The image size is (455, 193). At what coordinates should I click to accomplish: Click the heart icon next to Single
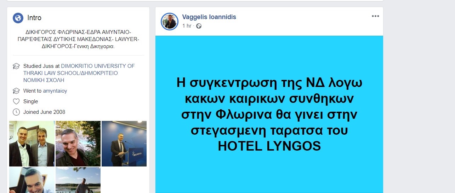(x=16, y=101)
